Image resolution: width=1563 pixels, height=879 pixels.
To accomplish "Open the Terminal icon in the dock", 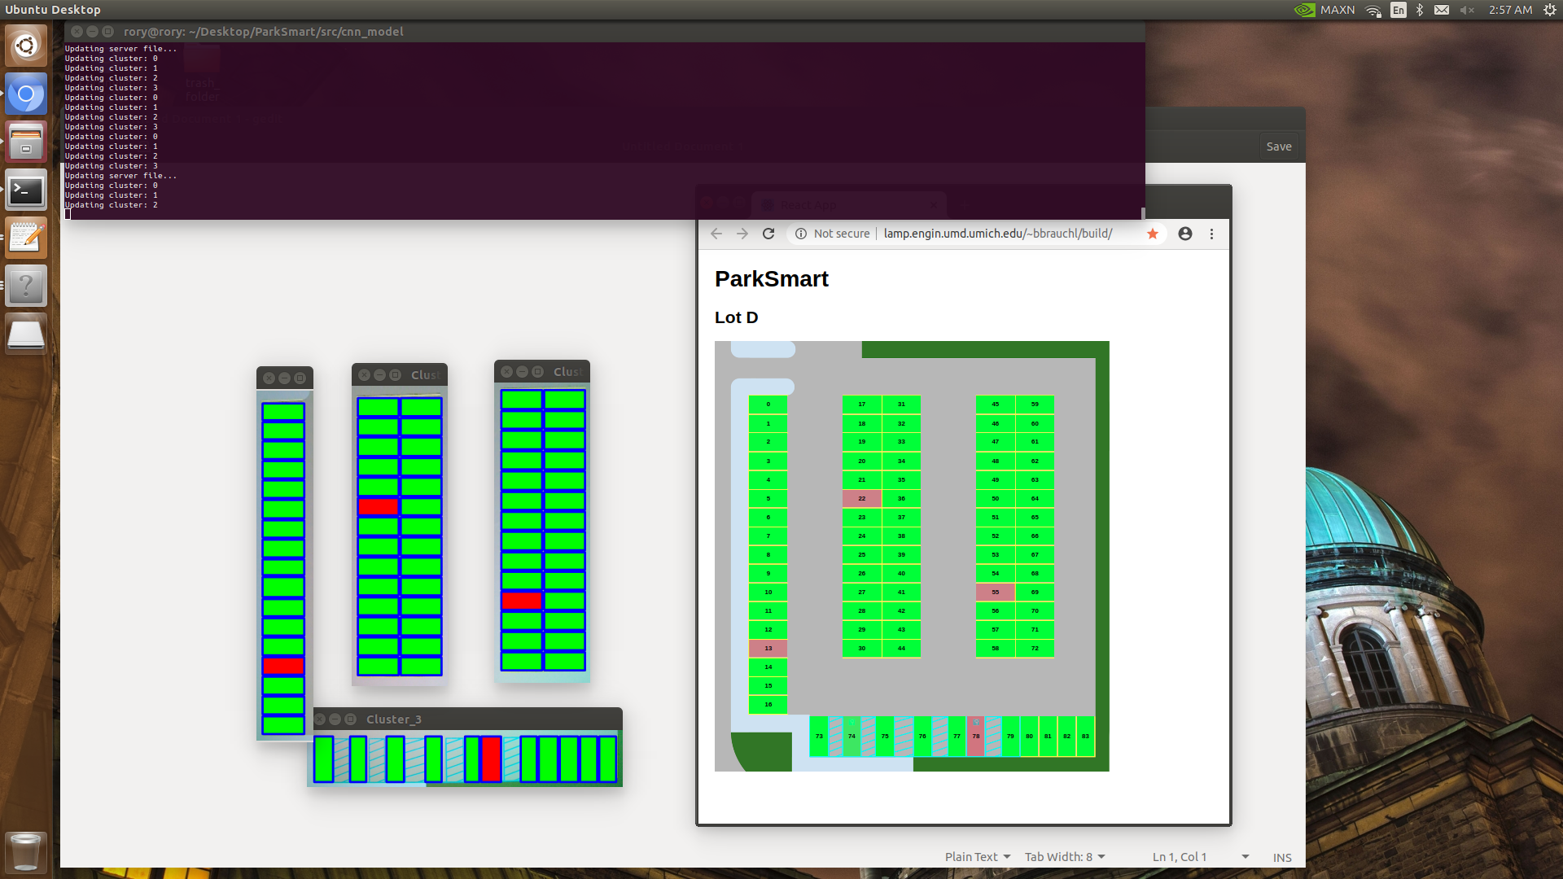I will [x=26, y=190].
